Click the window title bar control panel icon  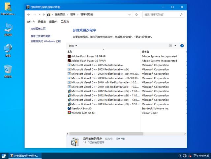coord(28,7)
